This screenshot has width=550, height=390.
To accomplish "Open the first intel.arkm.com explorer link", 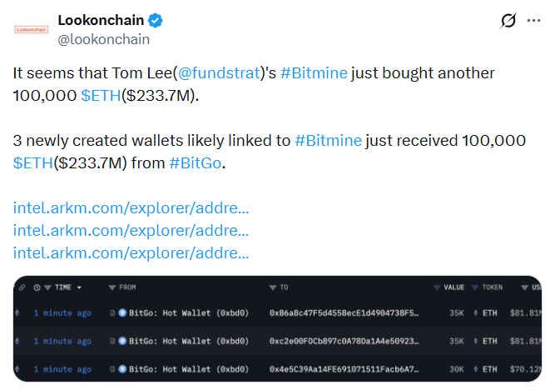I will tap(131, 208).
